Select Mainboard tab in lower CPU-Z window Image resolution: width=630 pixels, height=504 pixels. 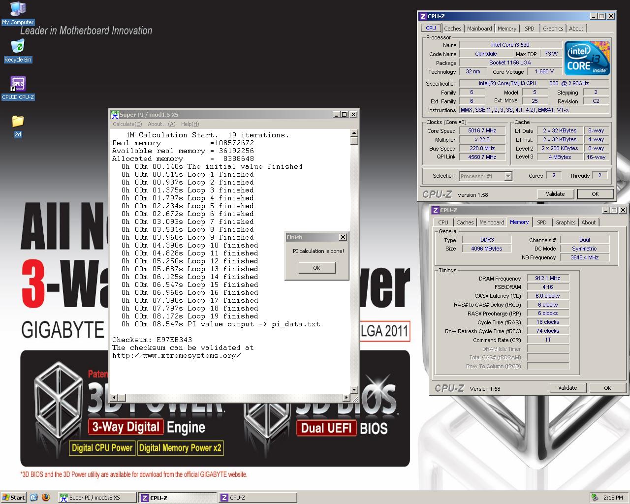492,222
